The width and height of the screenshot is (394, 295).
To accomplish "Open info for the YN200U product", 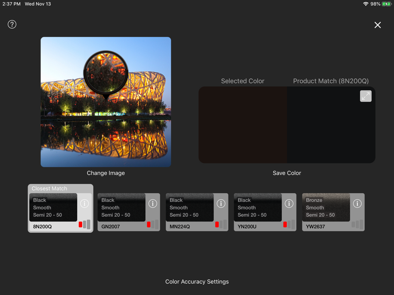I will click(289, 203).
